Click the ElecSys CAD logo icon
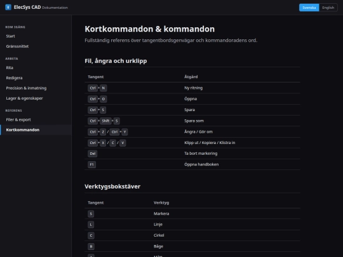 click(8, 7)
